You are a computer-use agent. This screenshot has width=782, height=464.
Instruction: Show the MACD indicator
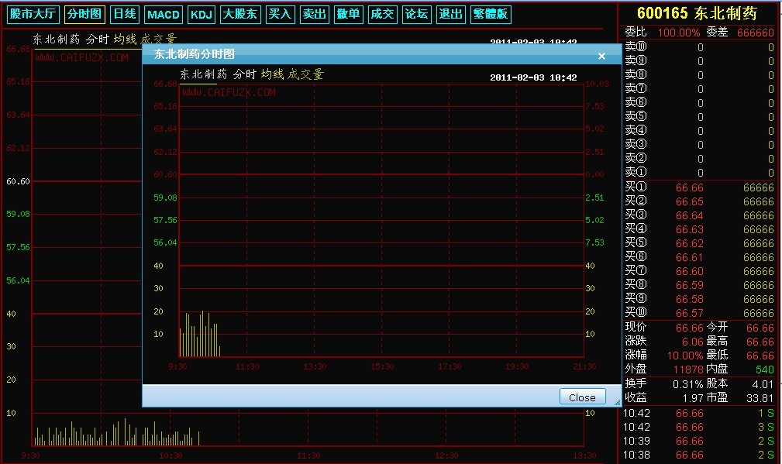pos(164,14)
